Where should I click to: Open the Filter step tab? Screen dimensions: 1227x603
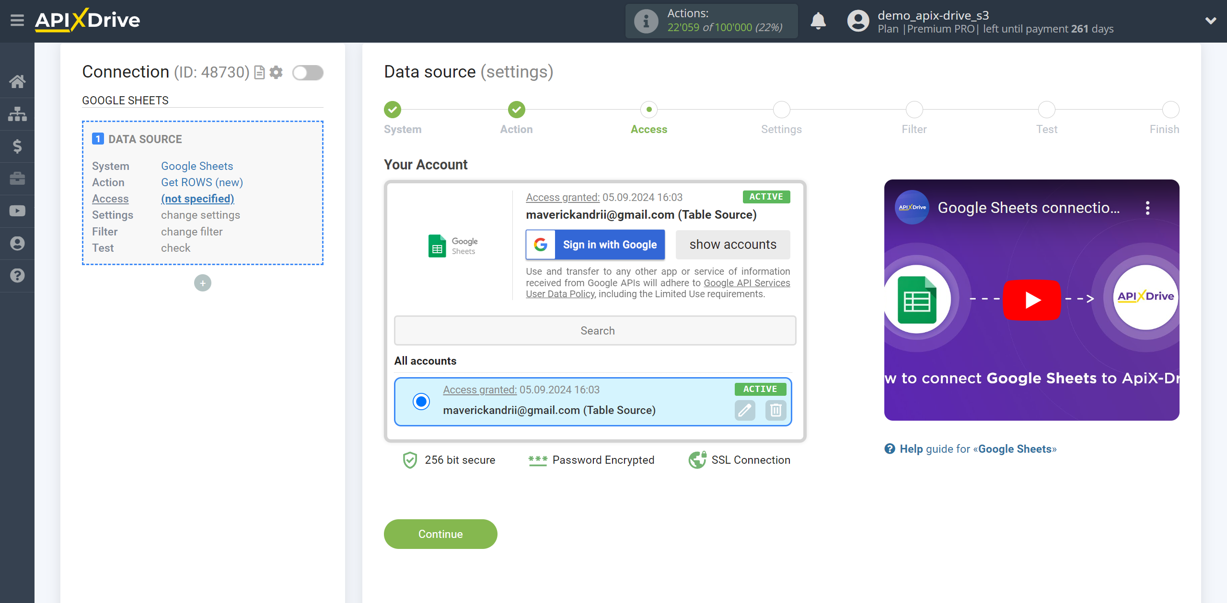point(913,109)
